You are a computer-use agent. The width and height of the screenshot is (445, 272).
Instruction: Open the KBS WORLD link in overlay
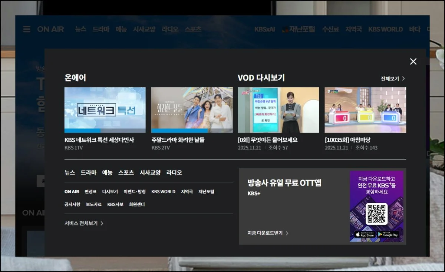163,192
